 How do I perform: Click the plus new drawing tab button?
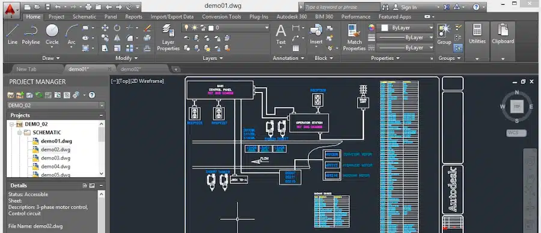point(176,69)
